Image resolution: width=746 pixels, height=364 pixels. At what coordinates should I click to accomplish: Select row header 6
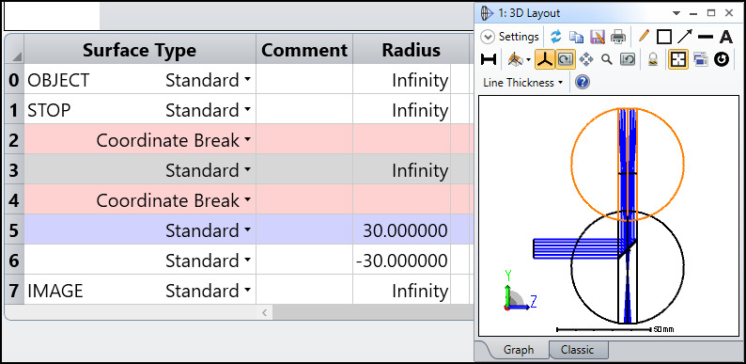[14, 261]
